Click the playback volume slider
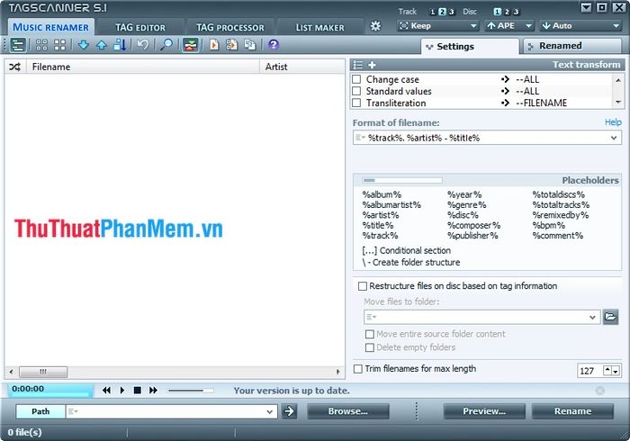Screen dimensions: 630x441 click(x=191, y=391)
